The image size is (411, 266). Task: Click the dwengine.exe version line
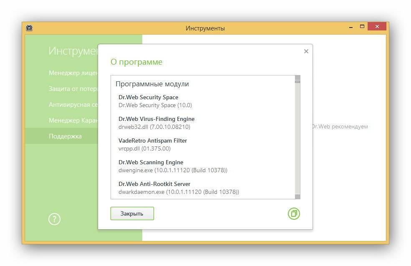pyautogui.click(x=173, y=171)
